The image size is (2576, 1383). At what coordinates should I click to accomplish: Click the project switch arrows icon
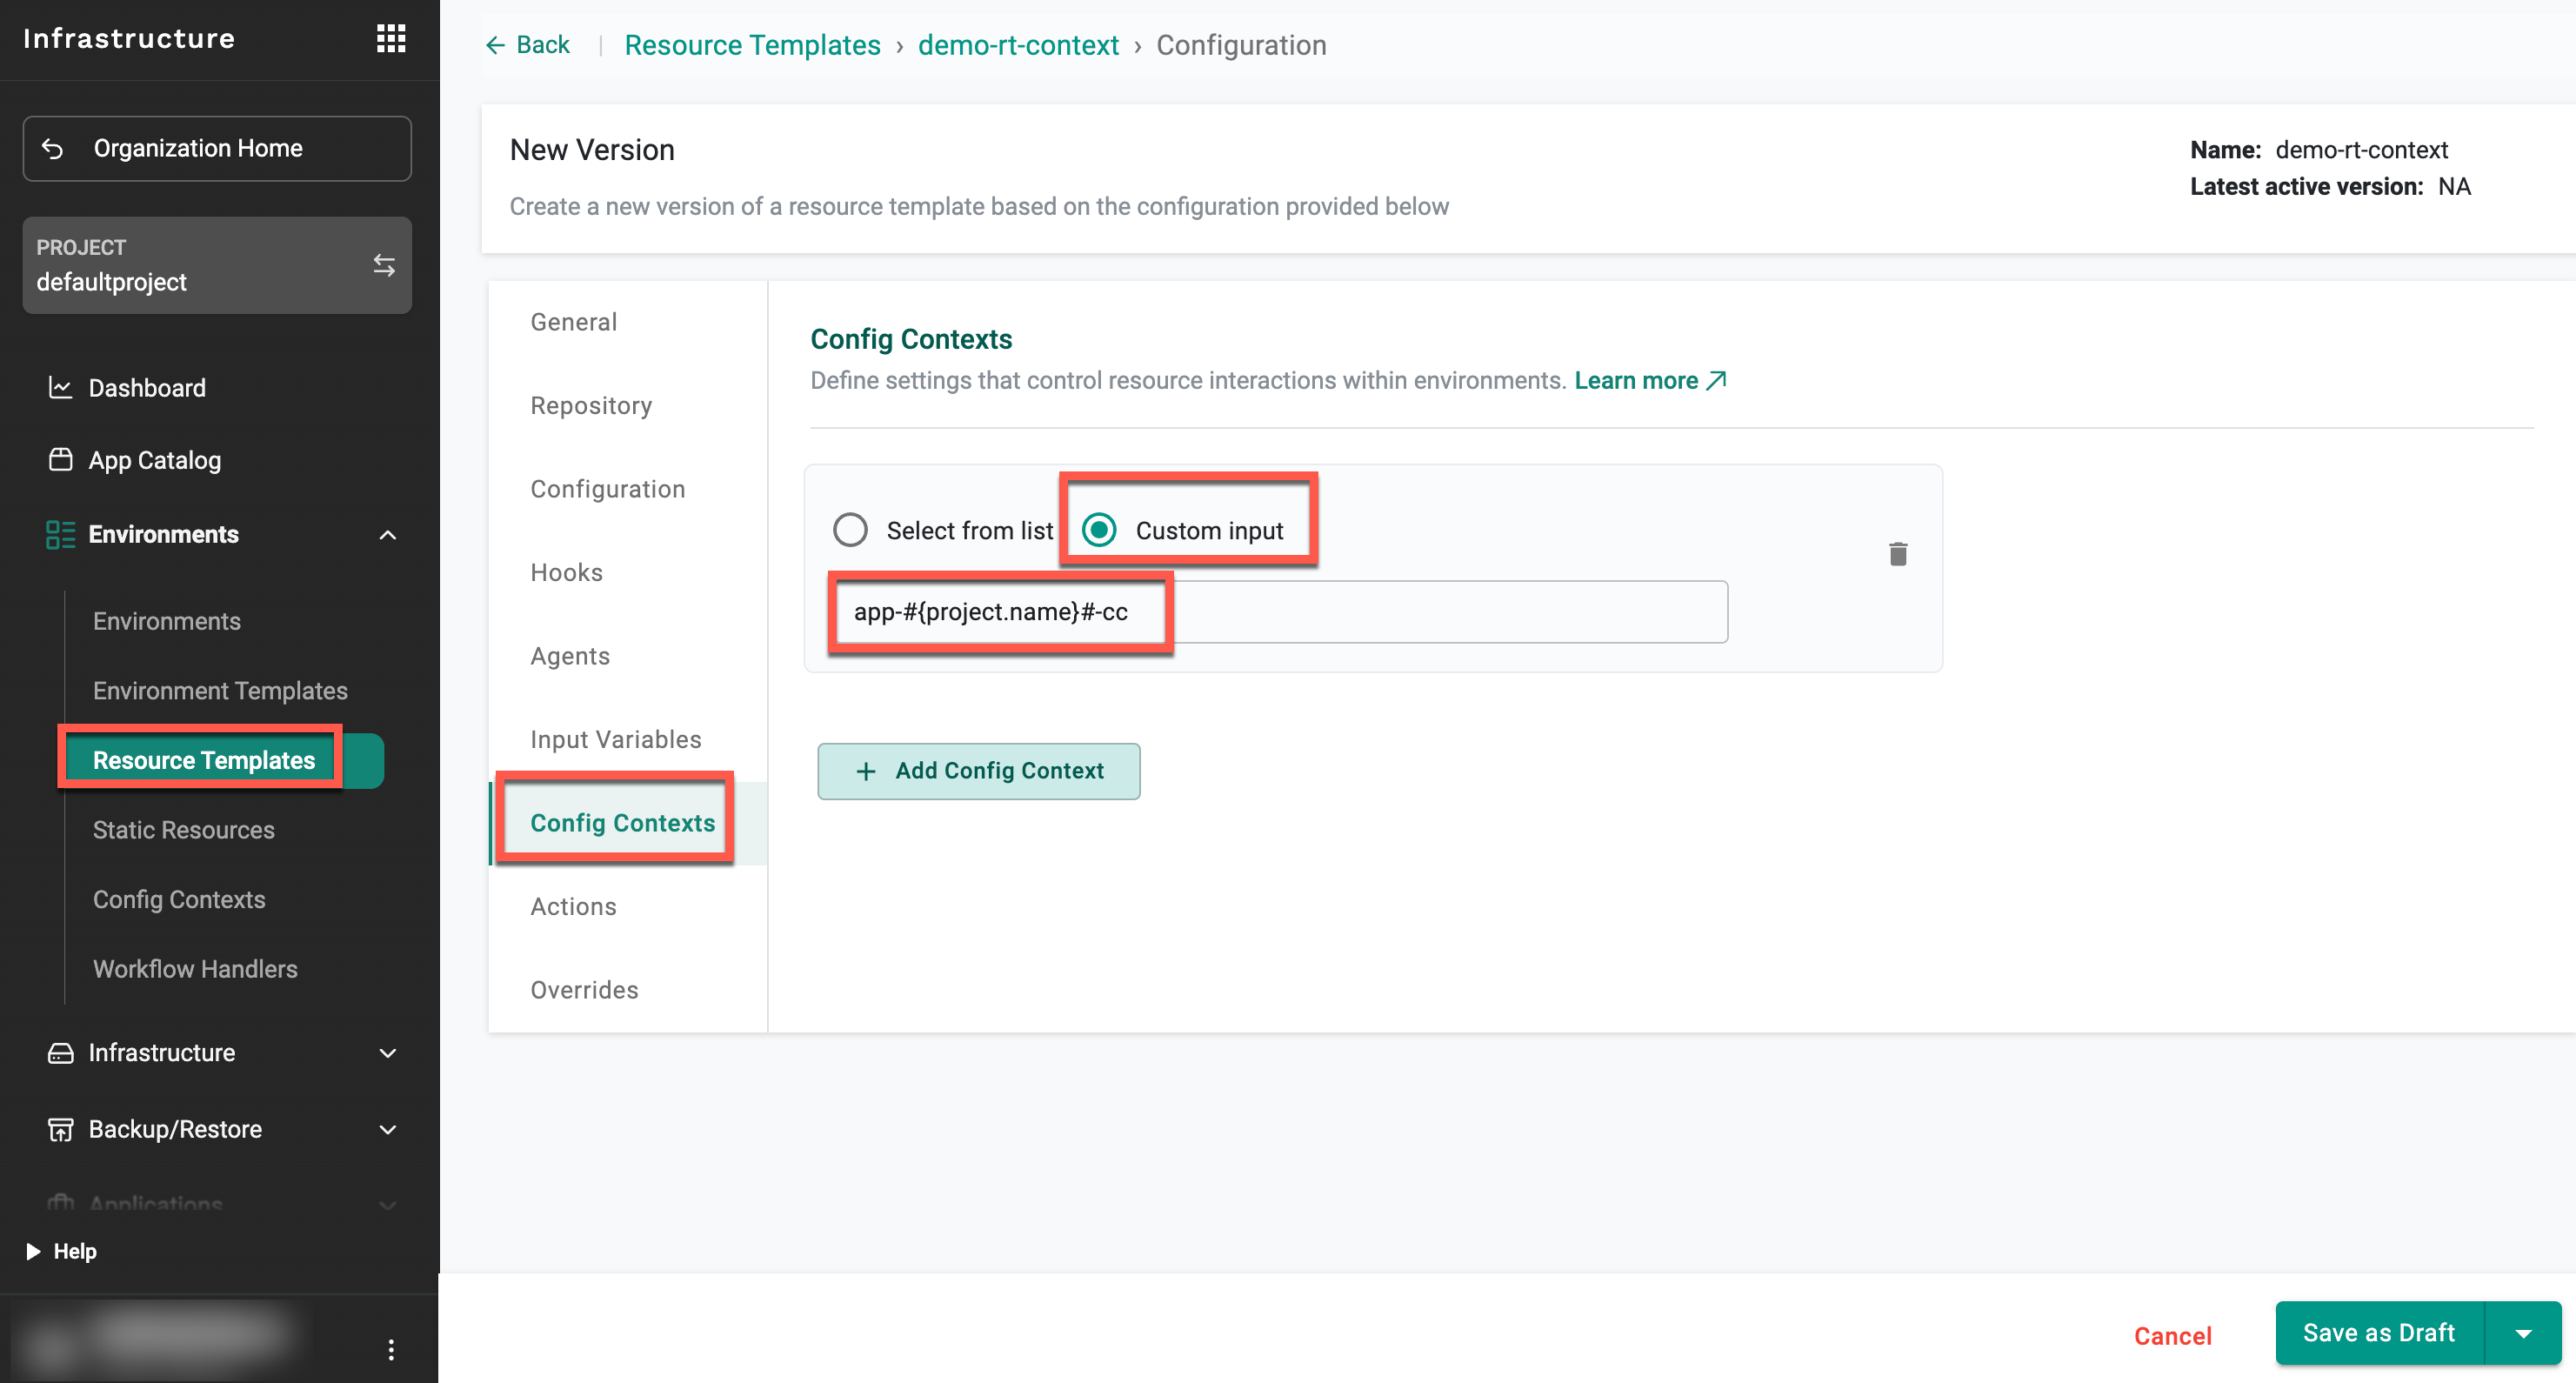pos(384,265)
